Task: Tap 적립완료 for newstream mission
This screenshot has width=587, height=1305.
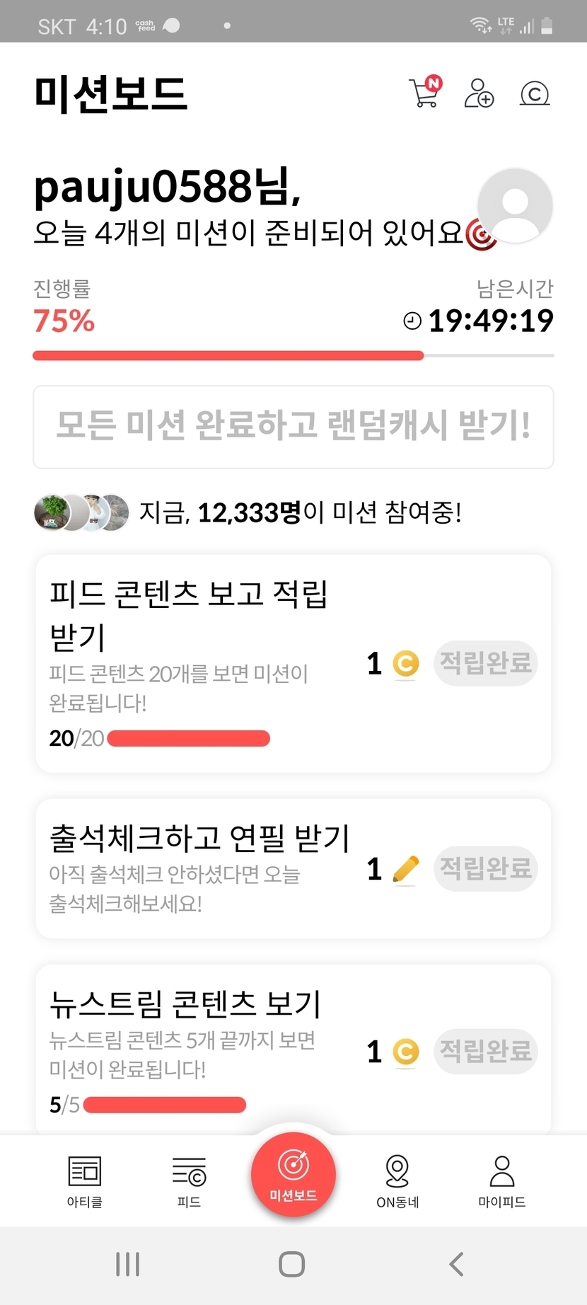Action: [x=485, y=1051]
